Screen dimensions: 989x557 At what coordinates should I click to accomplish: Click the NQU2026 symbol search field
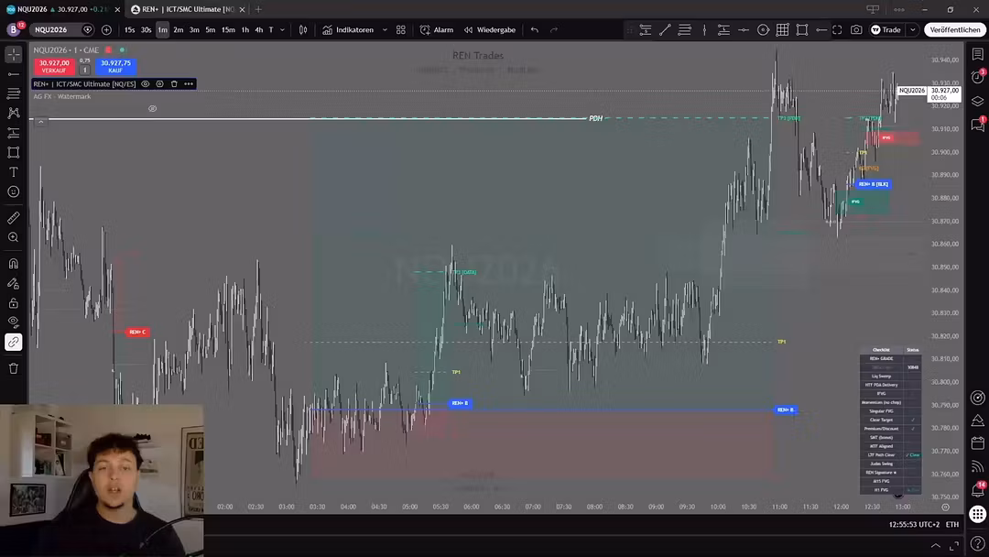(x=56, y=29)
